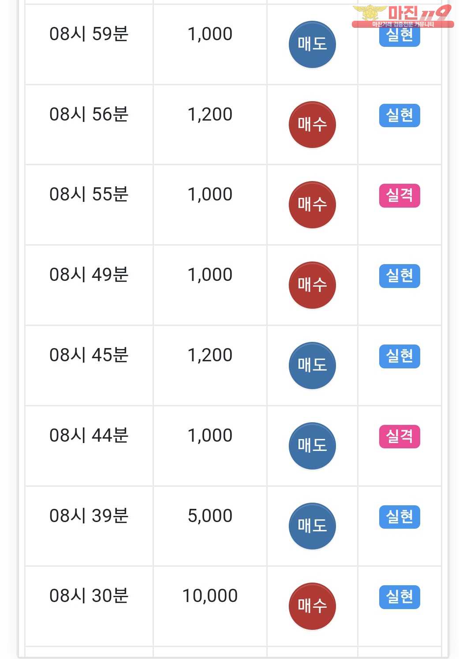This screenshot has height=659, width=459.
Task: Click the 실현 badge for 08시 45분
Action: 399,356
